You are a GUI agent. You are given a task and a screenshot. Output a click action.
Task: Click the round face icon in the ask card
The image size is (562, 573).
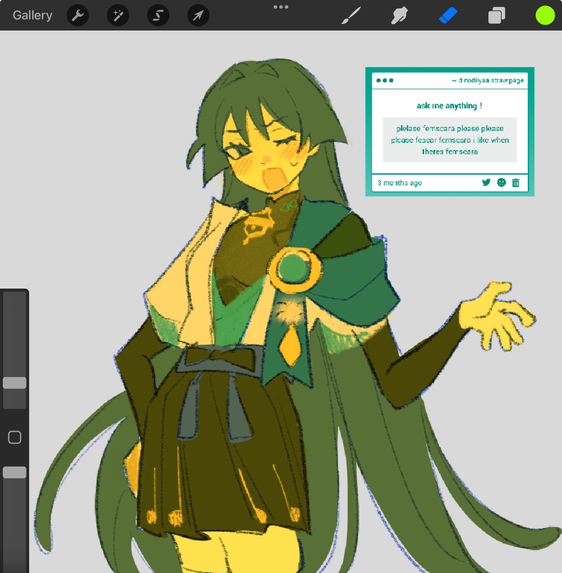(501, 182)
